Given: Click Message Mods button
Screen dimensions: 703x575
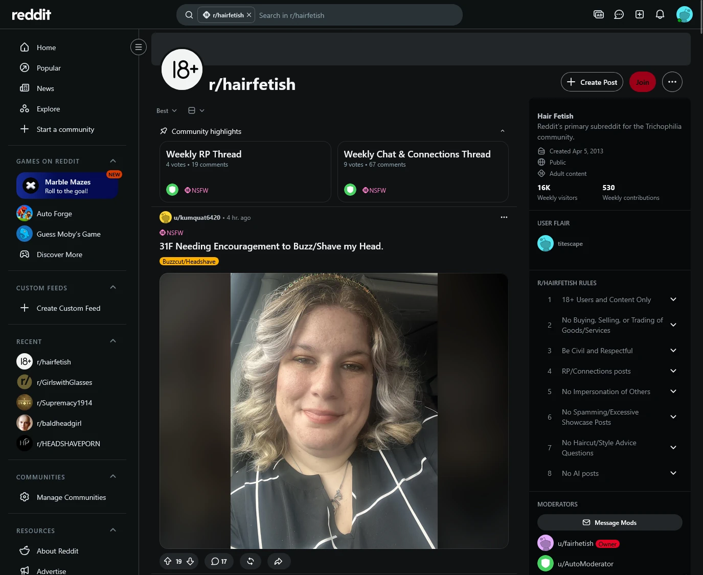Looking at the screenshot, I should coord(610,522).
